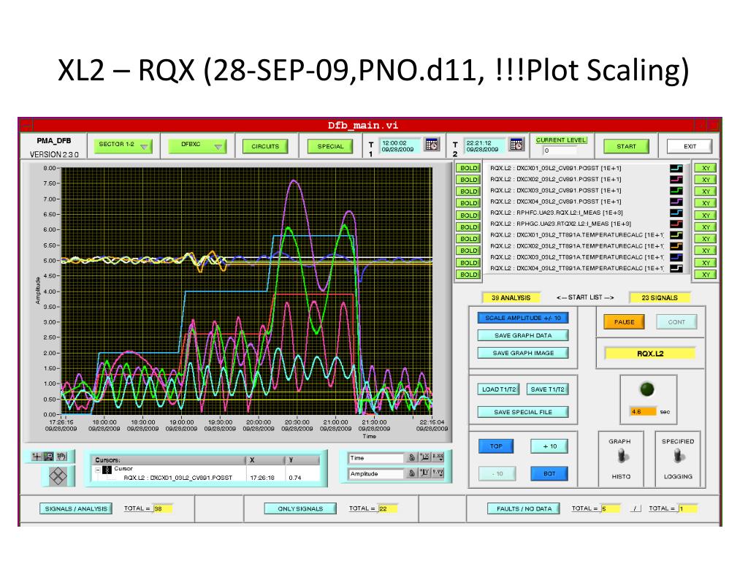Click cyan plot swatch for DXCX01 CV891.POSST
The width and height of the screenshot is (748, 561).
(x=676, y=169)
